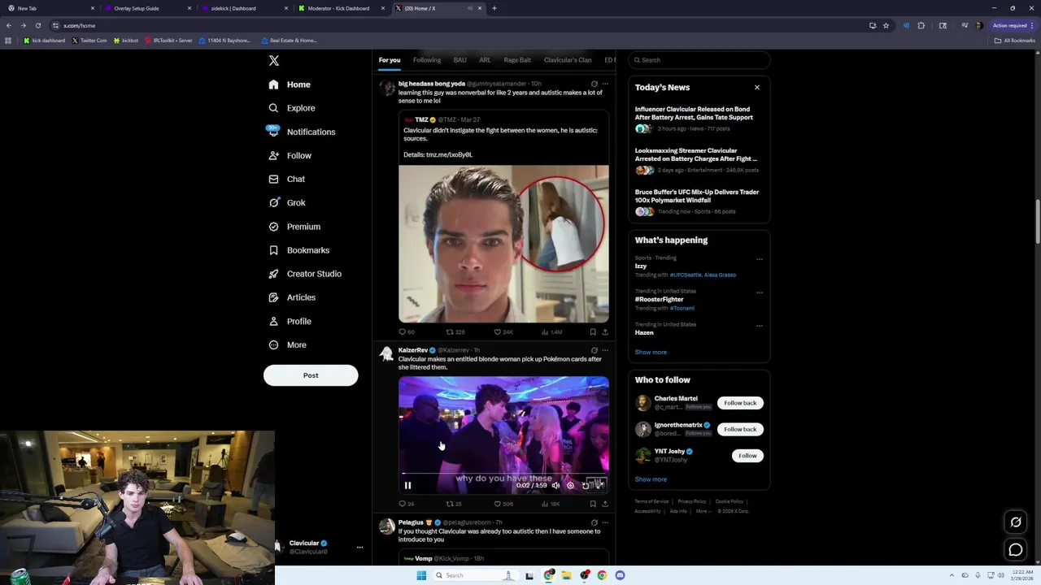Open the more menu on KaizerRev post
The image size is (1041, 585).
[604, 350]
